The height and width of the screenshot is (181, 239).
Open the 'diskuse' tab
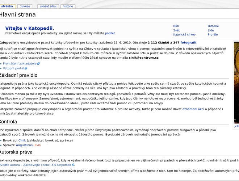(x=25, y=6)
